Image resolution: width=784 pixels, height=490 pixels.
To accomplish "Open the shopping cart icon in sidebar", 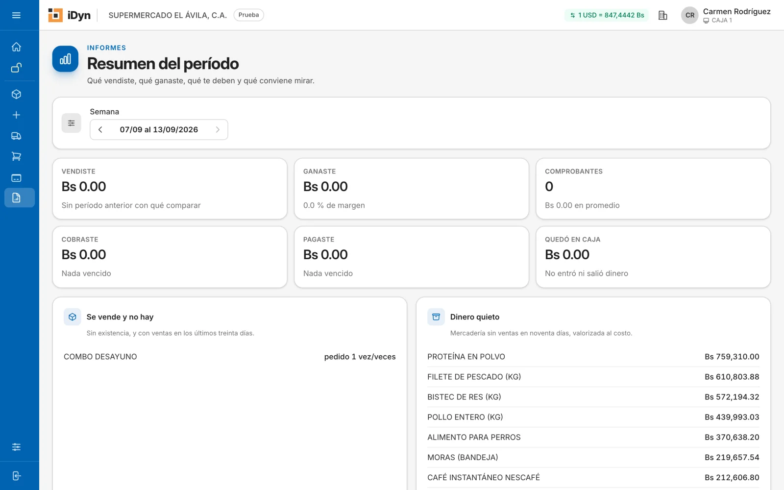I will 16,156.
